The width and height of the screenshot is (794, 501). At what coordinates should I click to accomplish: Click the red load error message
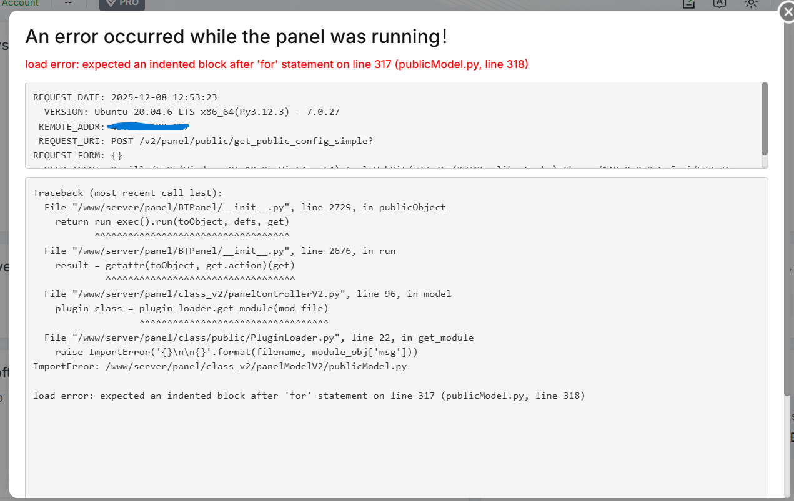click(x=277, y=64)
